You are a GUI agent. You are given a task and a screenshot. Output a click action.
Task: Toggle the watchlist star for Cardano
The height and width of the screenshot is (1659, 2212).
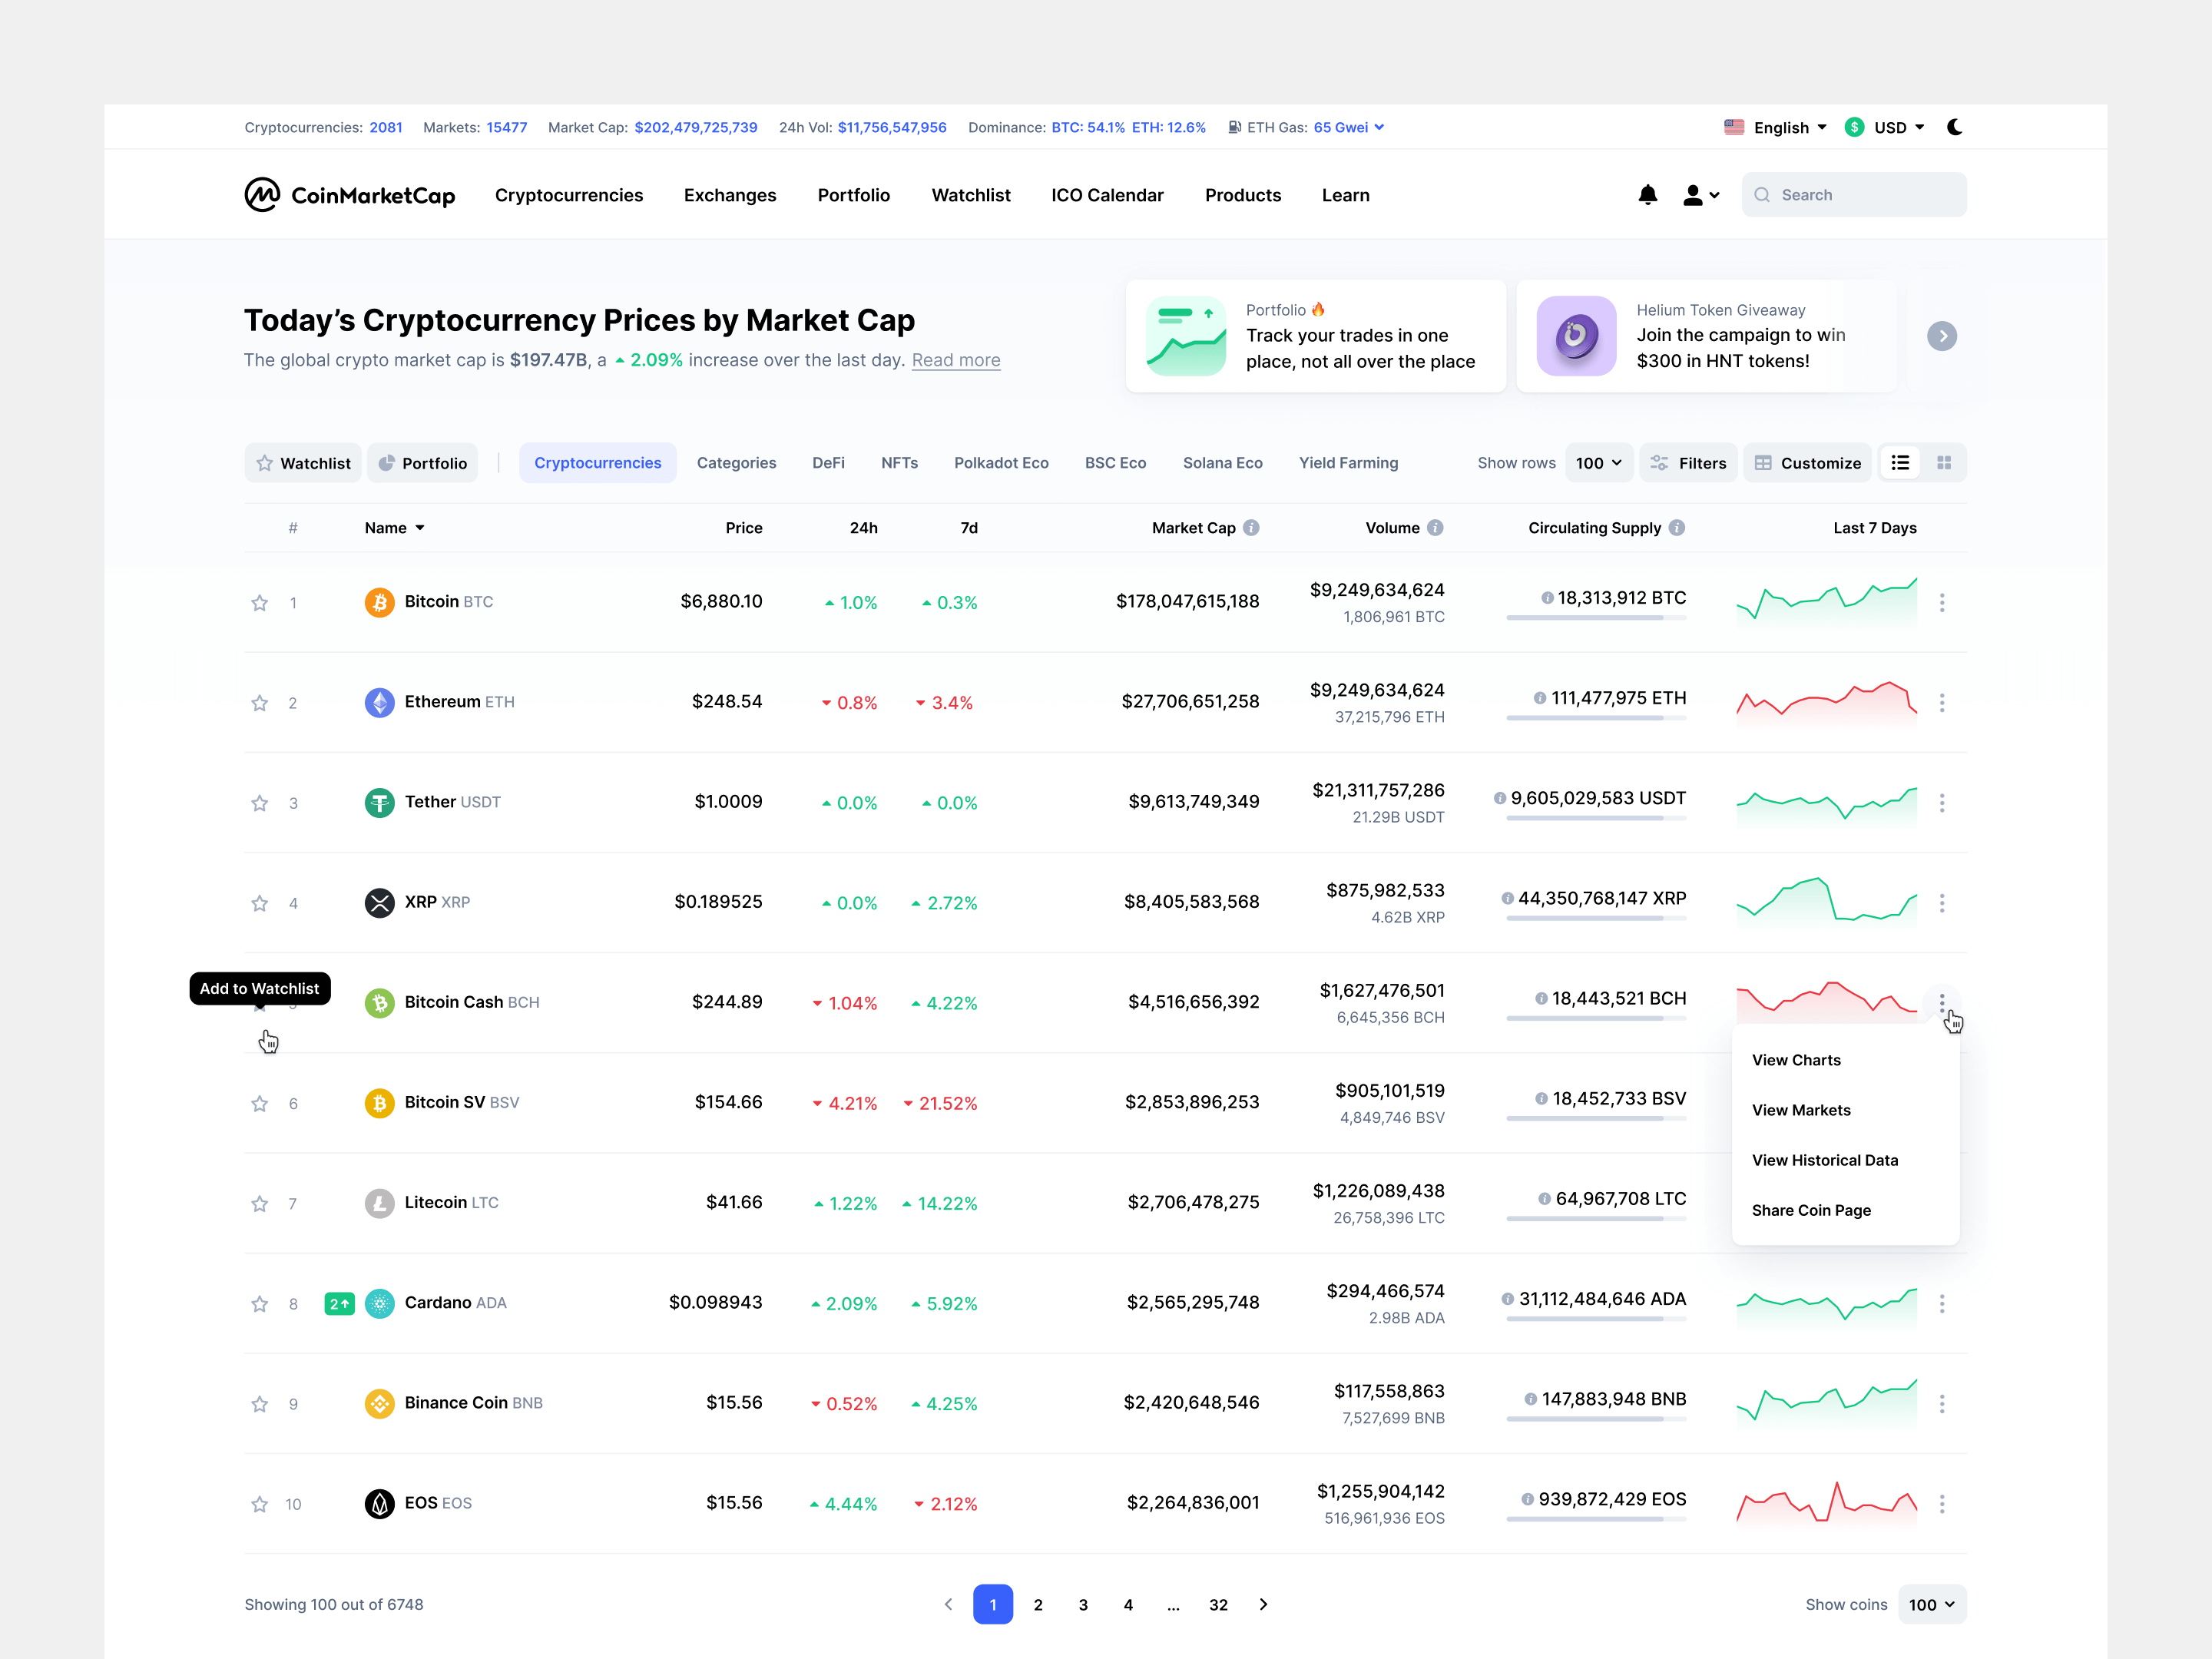tap(259, 1303)
